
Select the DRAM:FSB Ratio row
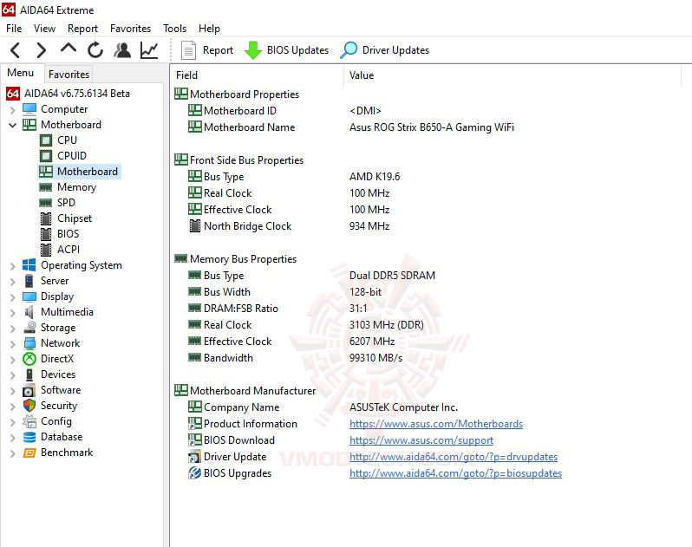(x=278, y=309)
